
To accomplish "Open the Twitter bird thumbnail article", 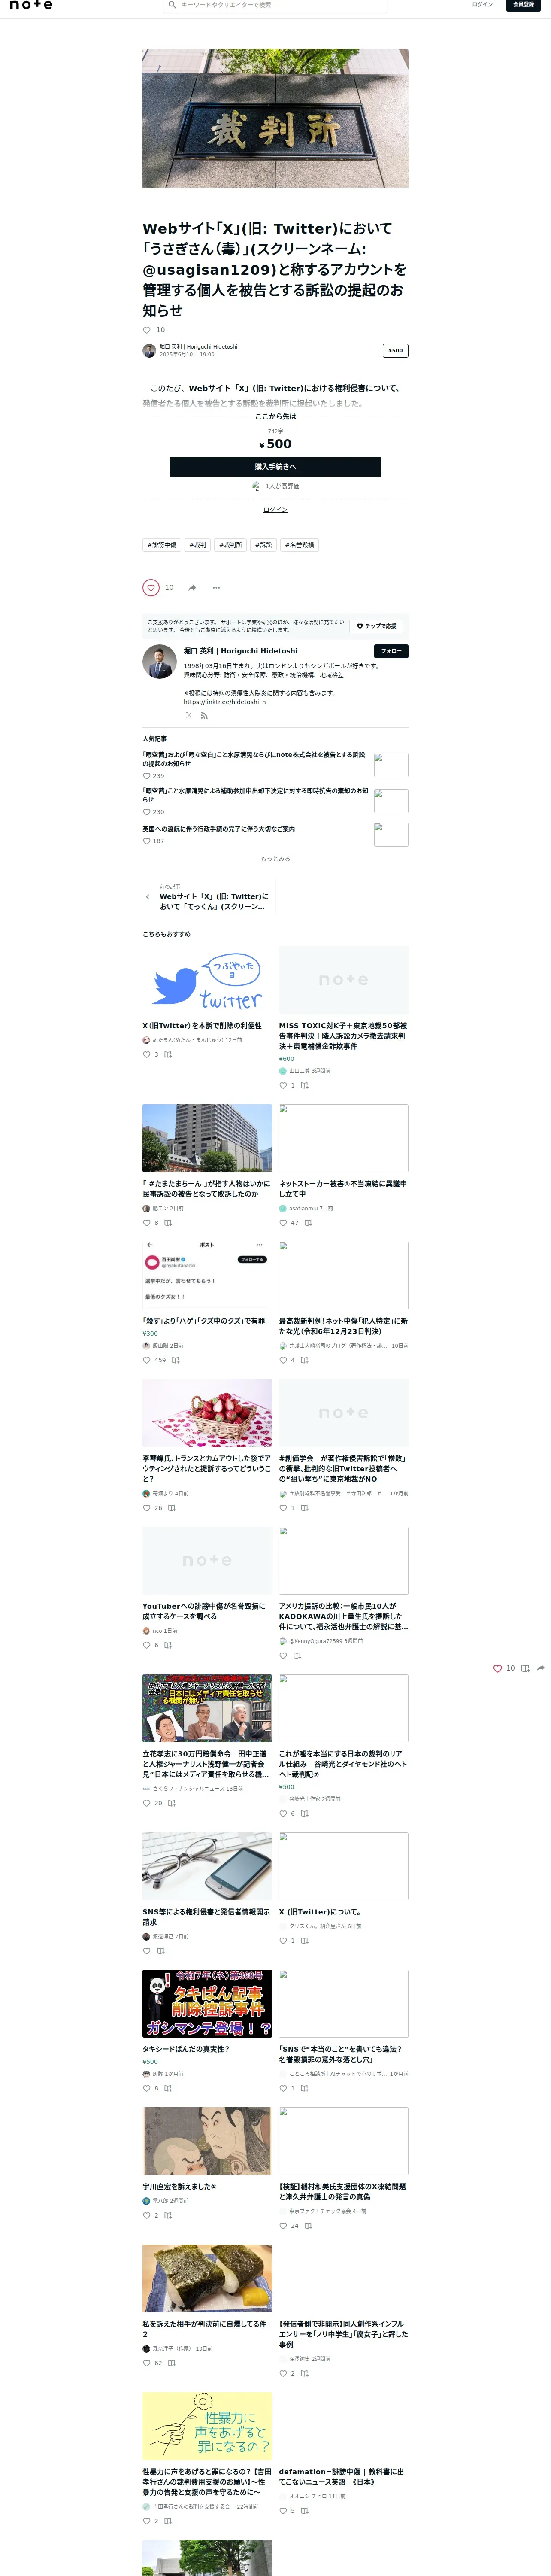I will tap(207, 980).
